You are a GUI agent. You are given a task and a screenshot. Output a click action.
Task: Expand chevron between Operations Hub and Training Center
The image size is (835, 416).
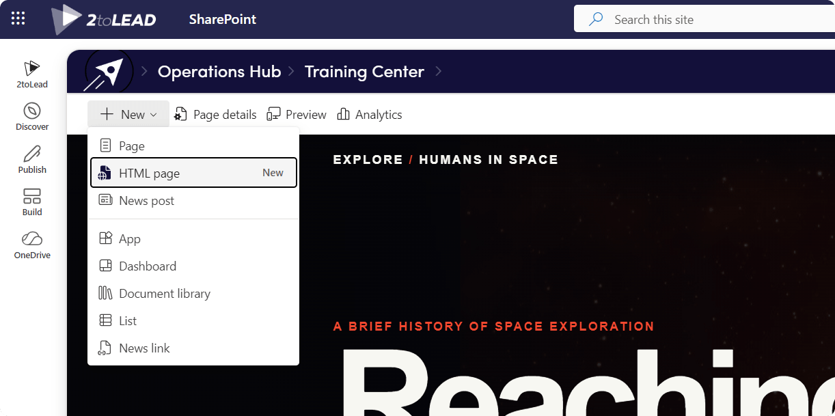(292, 71)
